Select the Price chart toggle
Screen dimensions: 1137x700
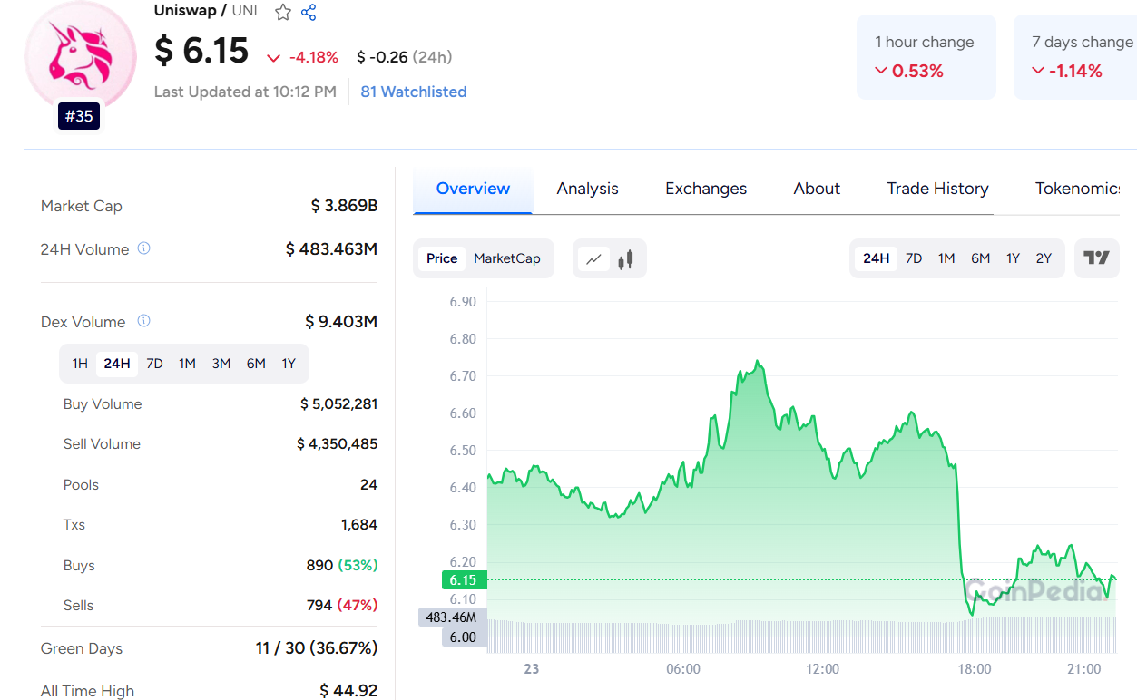point(442,258)
